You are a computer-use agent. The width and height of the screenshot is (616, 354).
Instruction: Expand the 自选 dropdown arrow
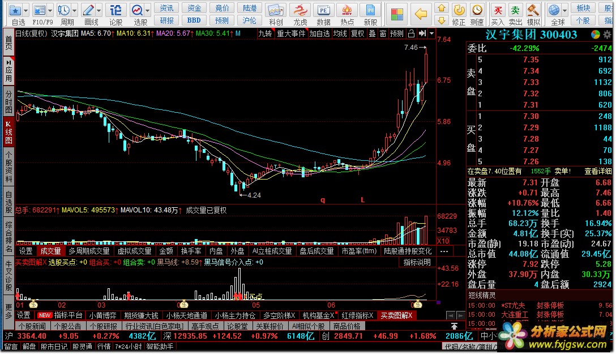click(26, 10)
